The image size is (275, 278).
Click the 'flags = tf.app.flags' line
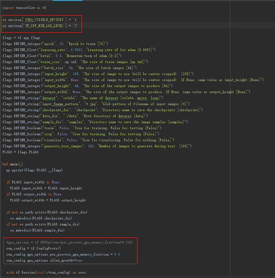tap(21, 38)
